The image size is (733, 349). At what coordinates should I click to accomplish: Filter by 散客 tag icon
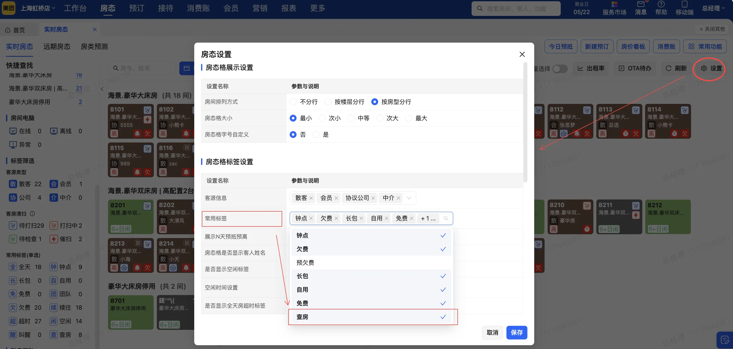(13, 184)
